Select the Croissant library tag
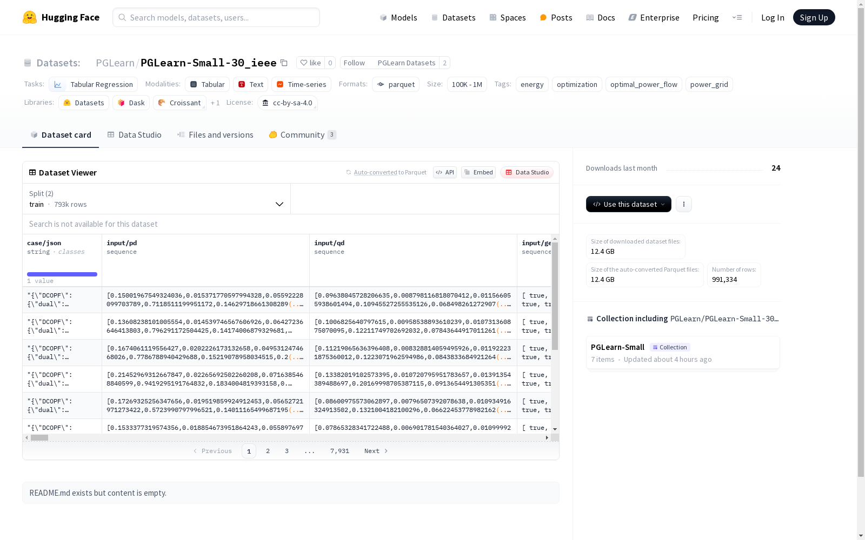This screenshot has width=865, height=540. click(179, 103)
